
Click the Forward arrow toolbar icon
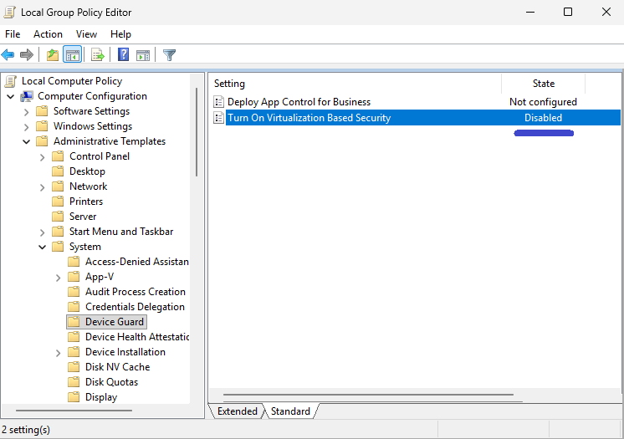(27, 55)
